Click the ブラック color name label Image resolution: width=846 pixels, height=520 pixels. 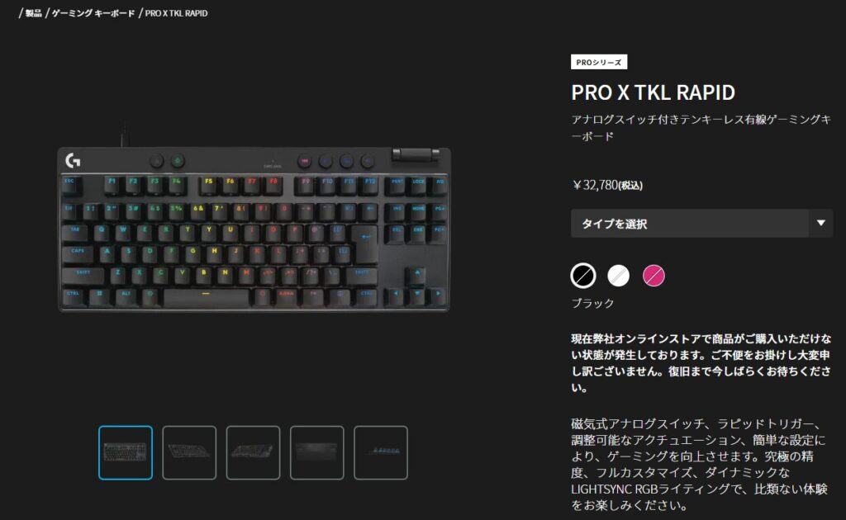592,303
